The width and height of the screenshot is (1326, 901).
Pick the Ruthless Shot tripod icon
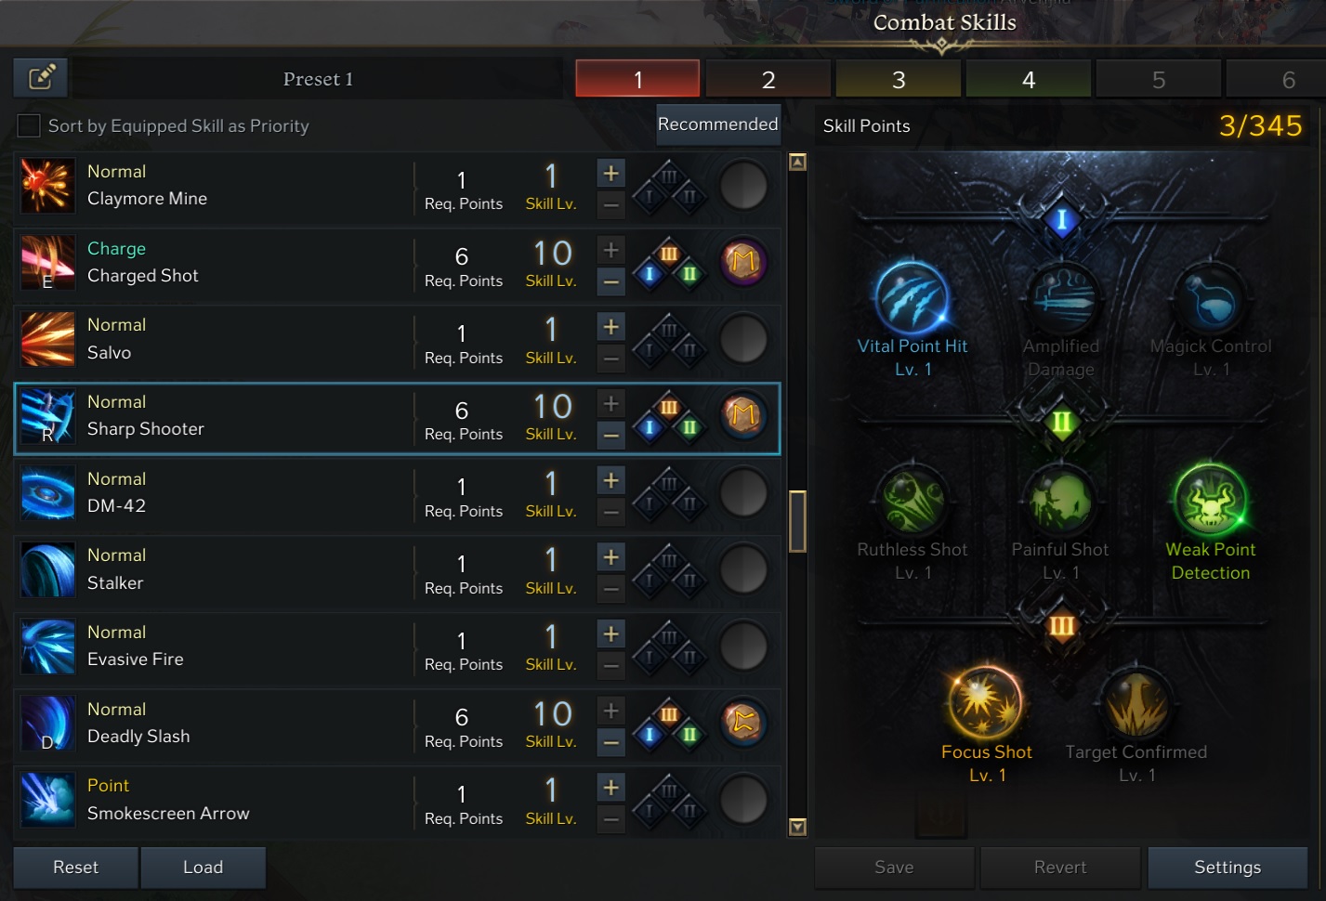point(913,502)
